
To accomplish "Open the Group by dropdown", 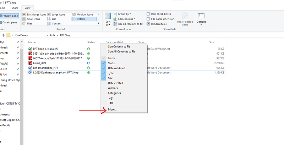I will click(122, 14).
